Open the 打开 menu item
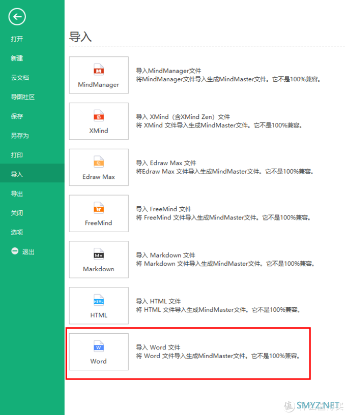 point(17,39)
